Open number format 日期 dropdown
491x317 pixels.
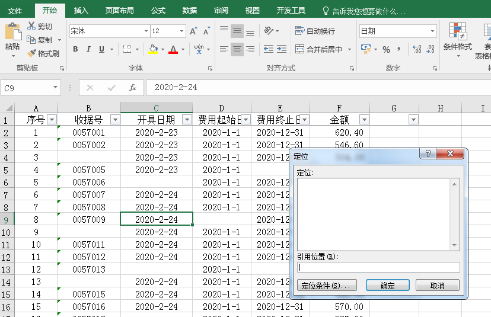[x=432, y=31]
